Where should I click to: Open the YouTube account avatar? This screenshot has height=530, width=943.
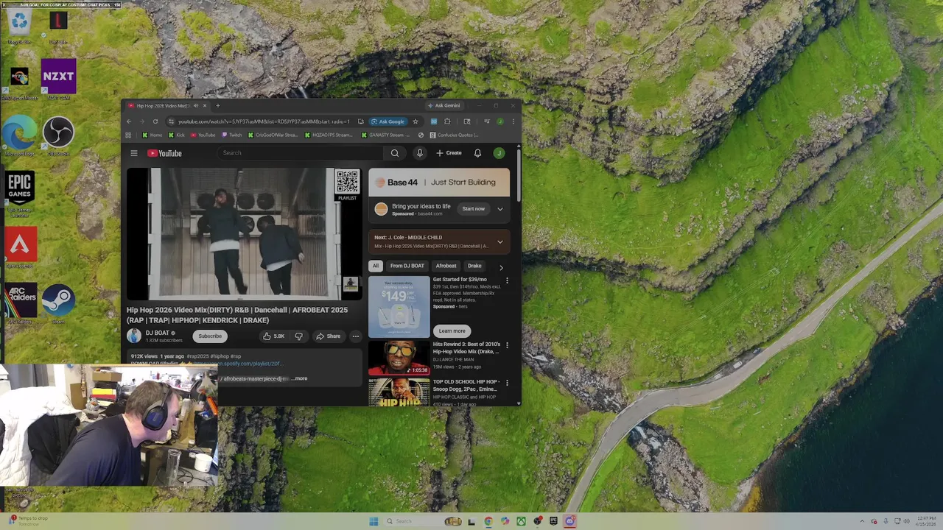point(499,153)
